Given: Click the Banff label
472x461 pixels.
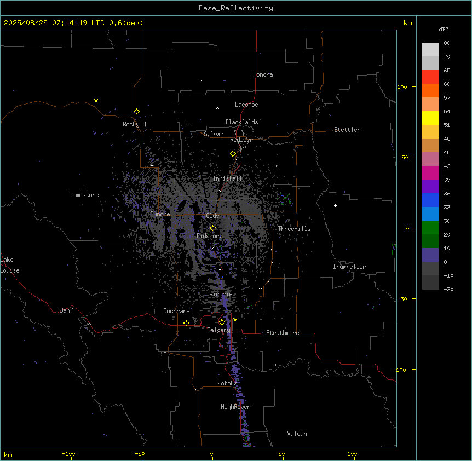Looking at the screenshot, I should [68, 310].
